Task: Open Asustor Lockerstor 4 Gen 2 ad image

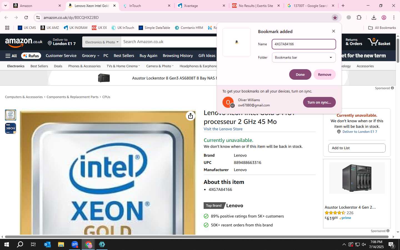Action: click(357, 178)
